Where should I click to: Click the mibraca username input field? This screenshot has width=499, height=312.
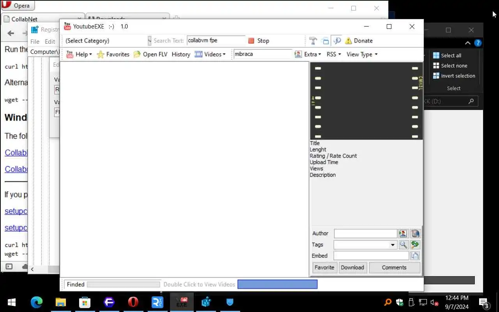coord(263,54)
